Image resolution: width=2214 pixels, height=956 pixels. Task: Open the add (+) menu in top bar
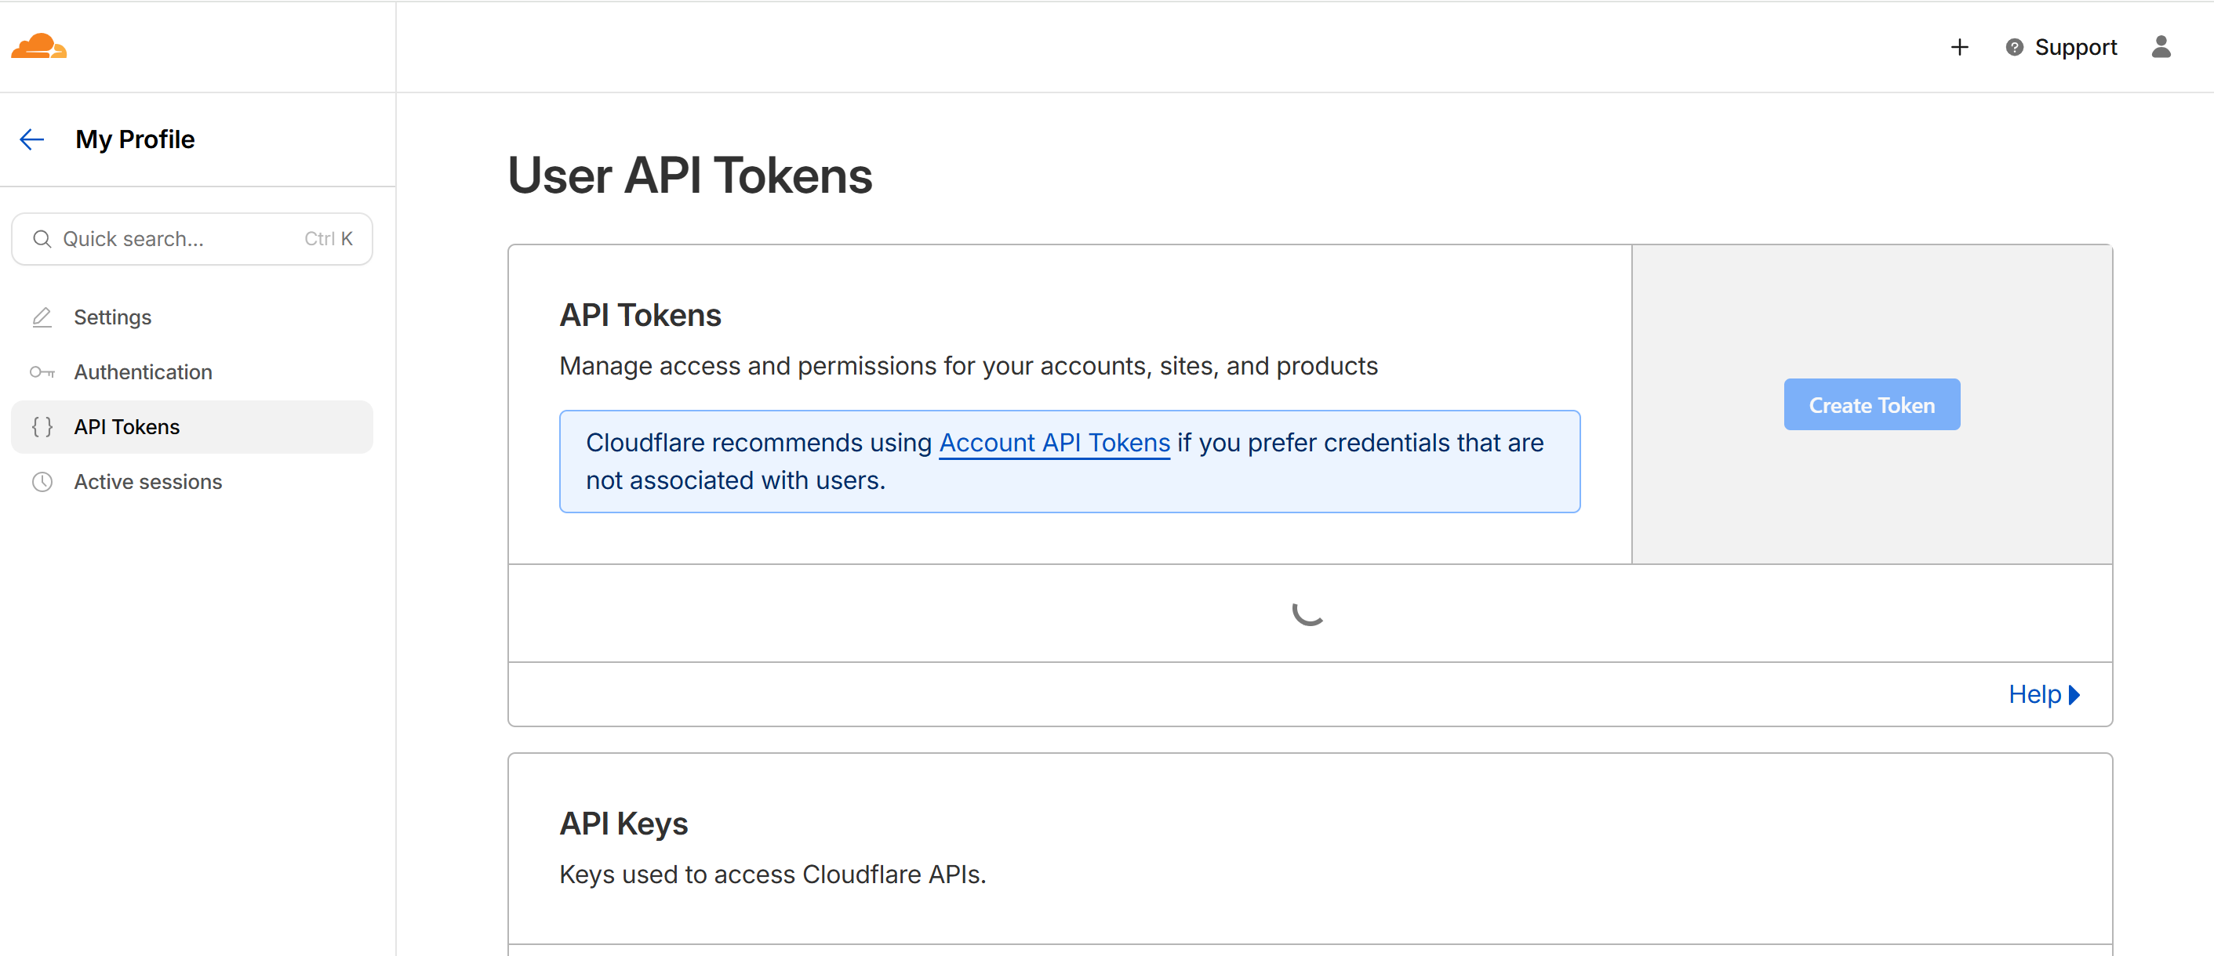[1959, 46]
